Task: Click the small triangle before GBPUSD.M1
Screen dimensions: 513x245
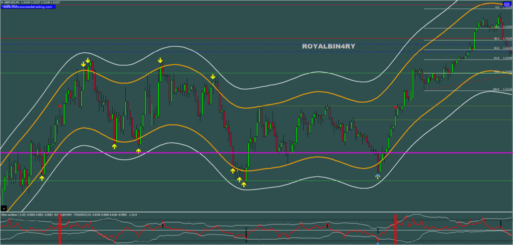Action: click(x=3, y=2)
